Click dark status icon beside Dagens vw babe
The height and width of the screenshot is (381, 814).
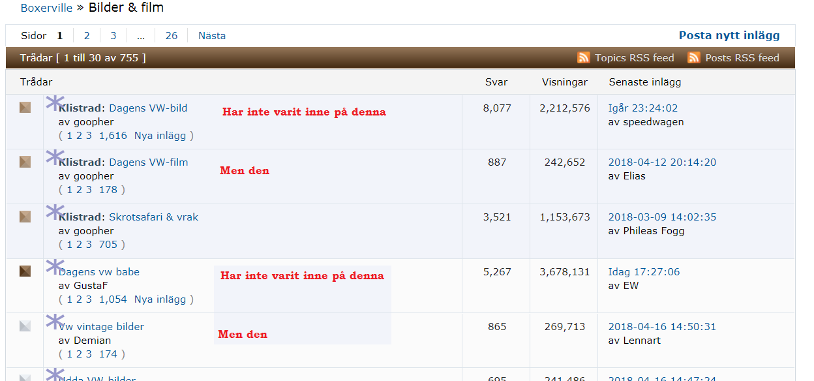coord(25,271)
